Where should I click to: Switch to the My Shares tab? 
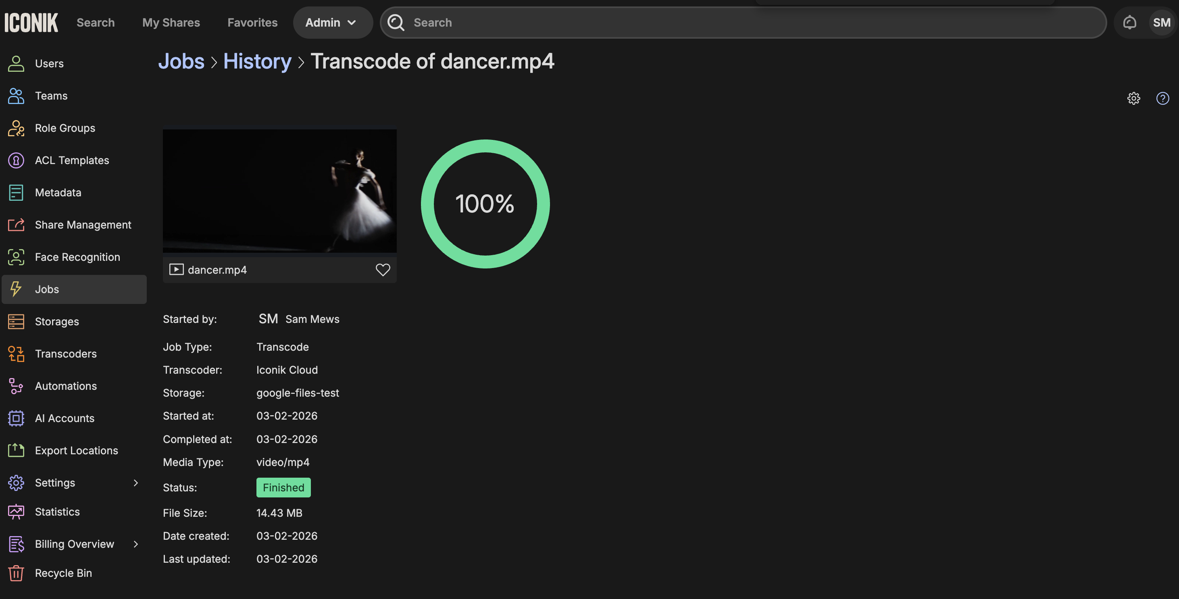(171, 23)
